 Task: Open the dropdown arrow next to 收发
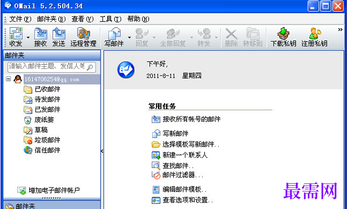coord(28,38)
